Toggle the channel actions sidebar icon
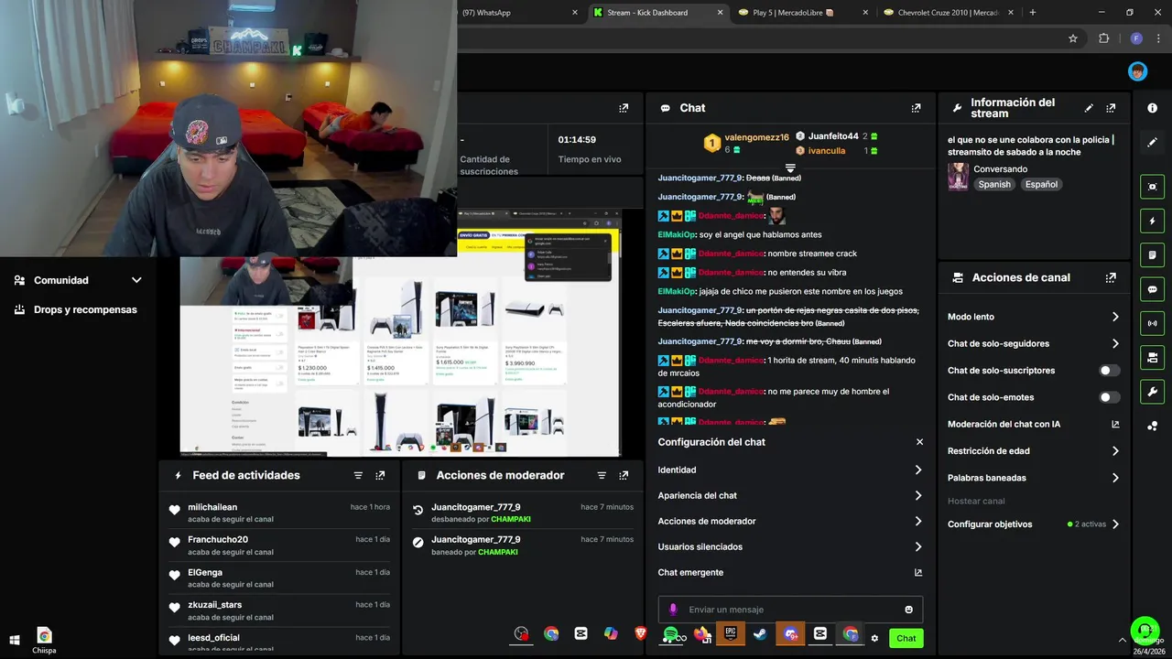Image resolution: width=1172 pixels, height=659 pixels. 1152,357
